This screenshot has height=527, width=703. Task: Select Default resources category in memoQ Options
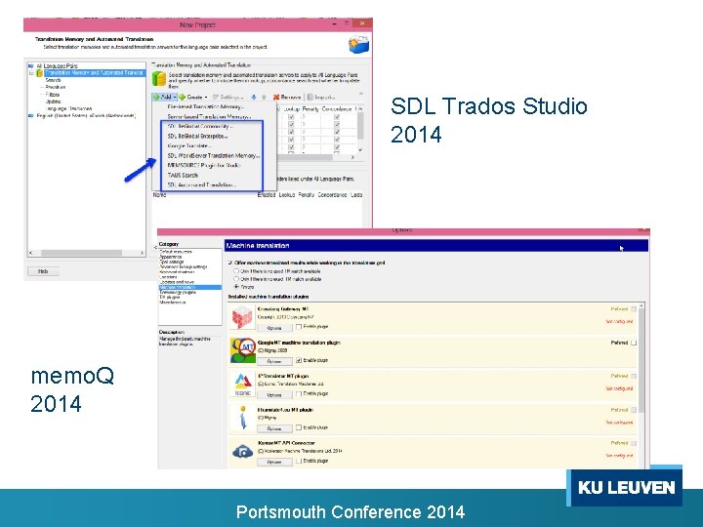point(176,252)
